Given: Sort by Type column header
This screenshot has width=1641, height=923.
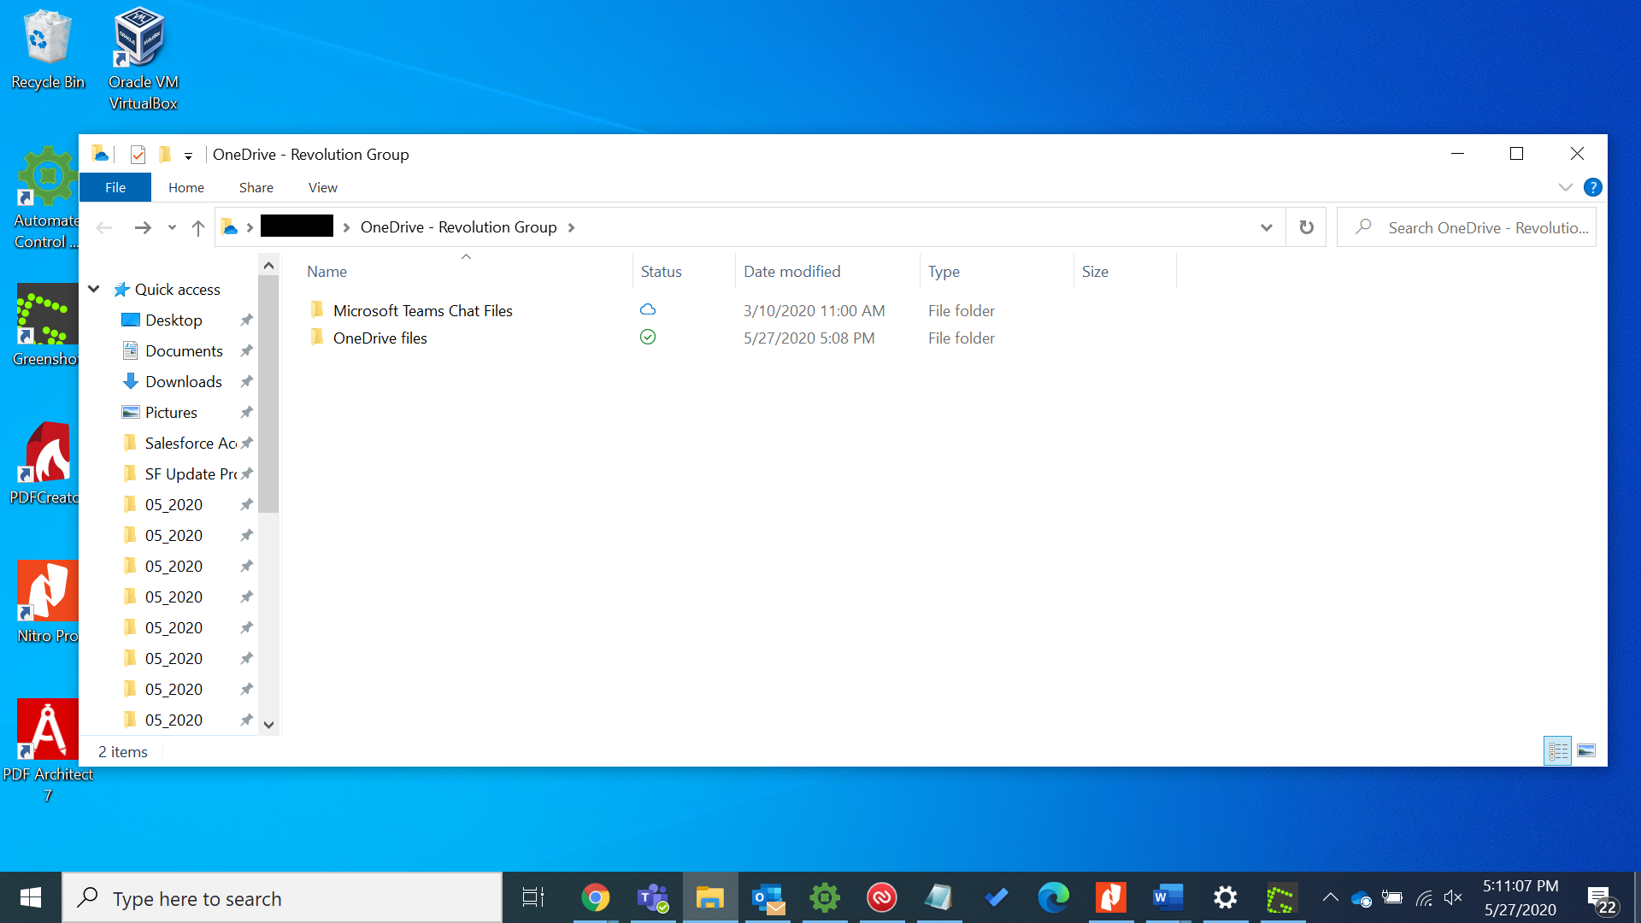Looking at the screenshot, I should 944,272.
